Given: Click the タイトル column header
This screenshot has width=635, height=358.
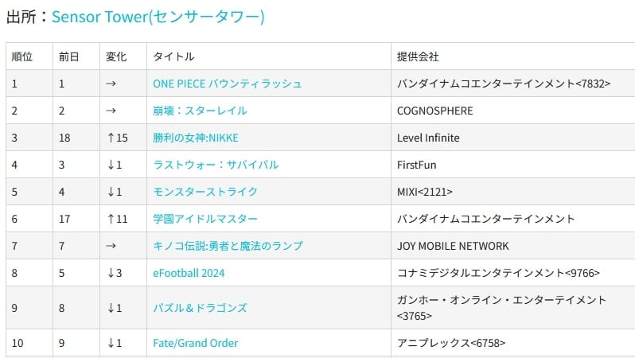Looking at the screenshot, I should click(x=173, y=56).
